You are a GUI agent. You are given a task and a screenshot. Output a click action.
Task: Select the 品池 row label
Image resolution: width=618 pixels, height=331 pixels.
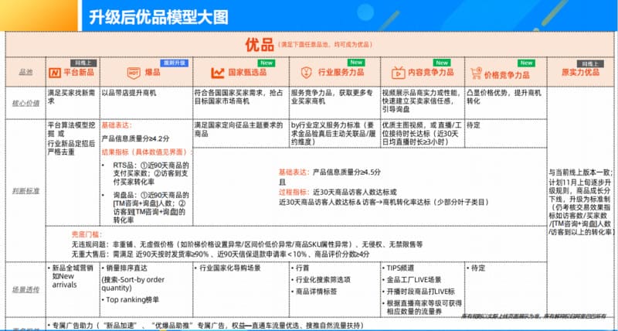(x=25, y=73)
